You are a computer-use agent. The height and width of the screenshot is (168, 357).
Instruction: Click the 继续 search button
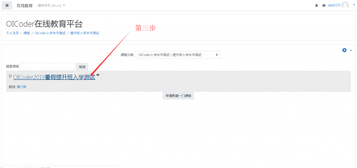82,67
